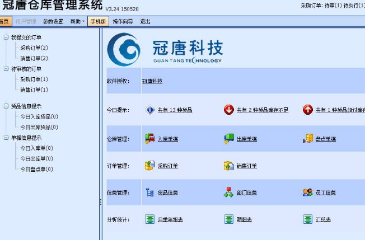
Task: Open the 部门信息 link
Action: (x=247, y=192)
